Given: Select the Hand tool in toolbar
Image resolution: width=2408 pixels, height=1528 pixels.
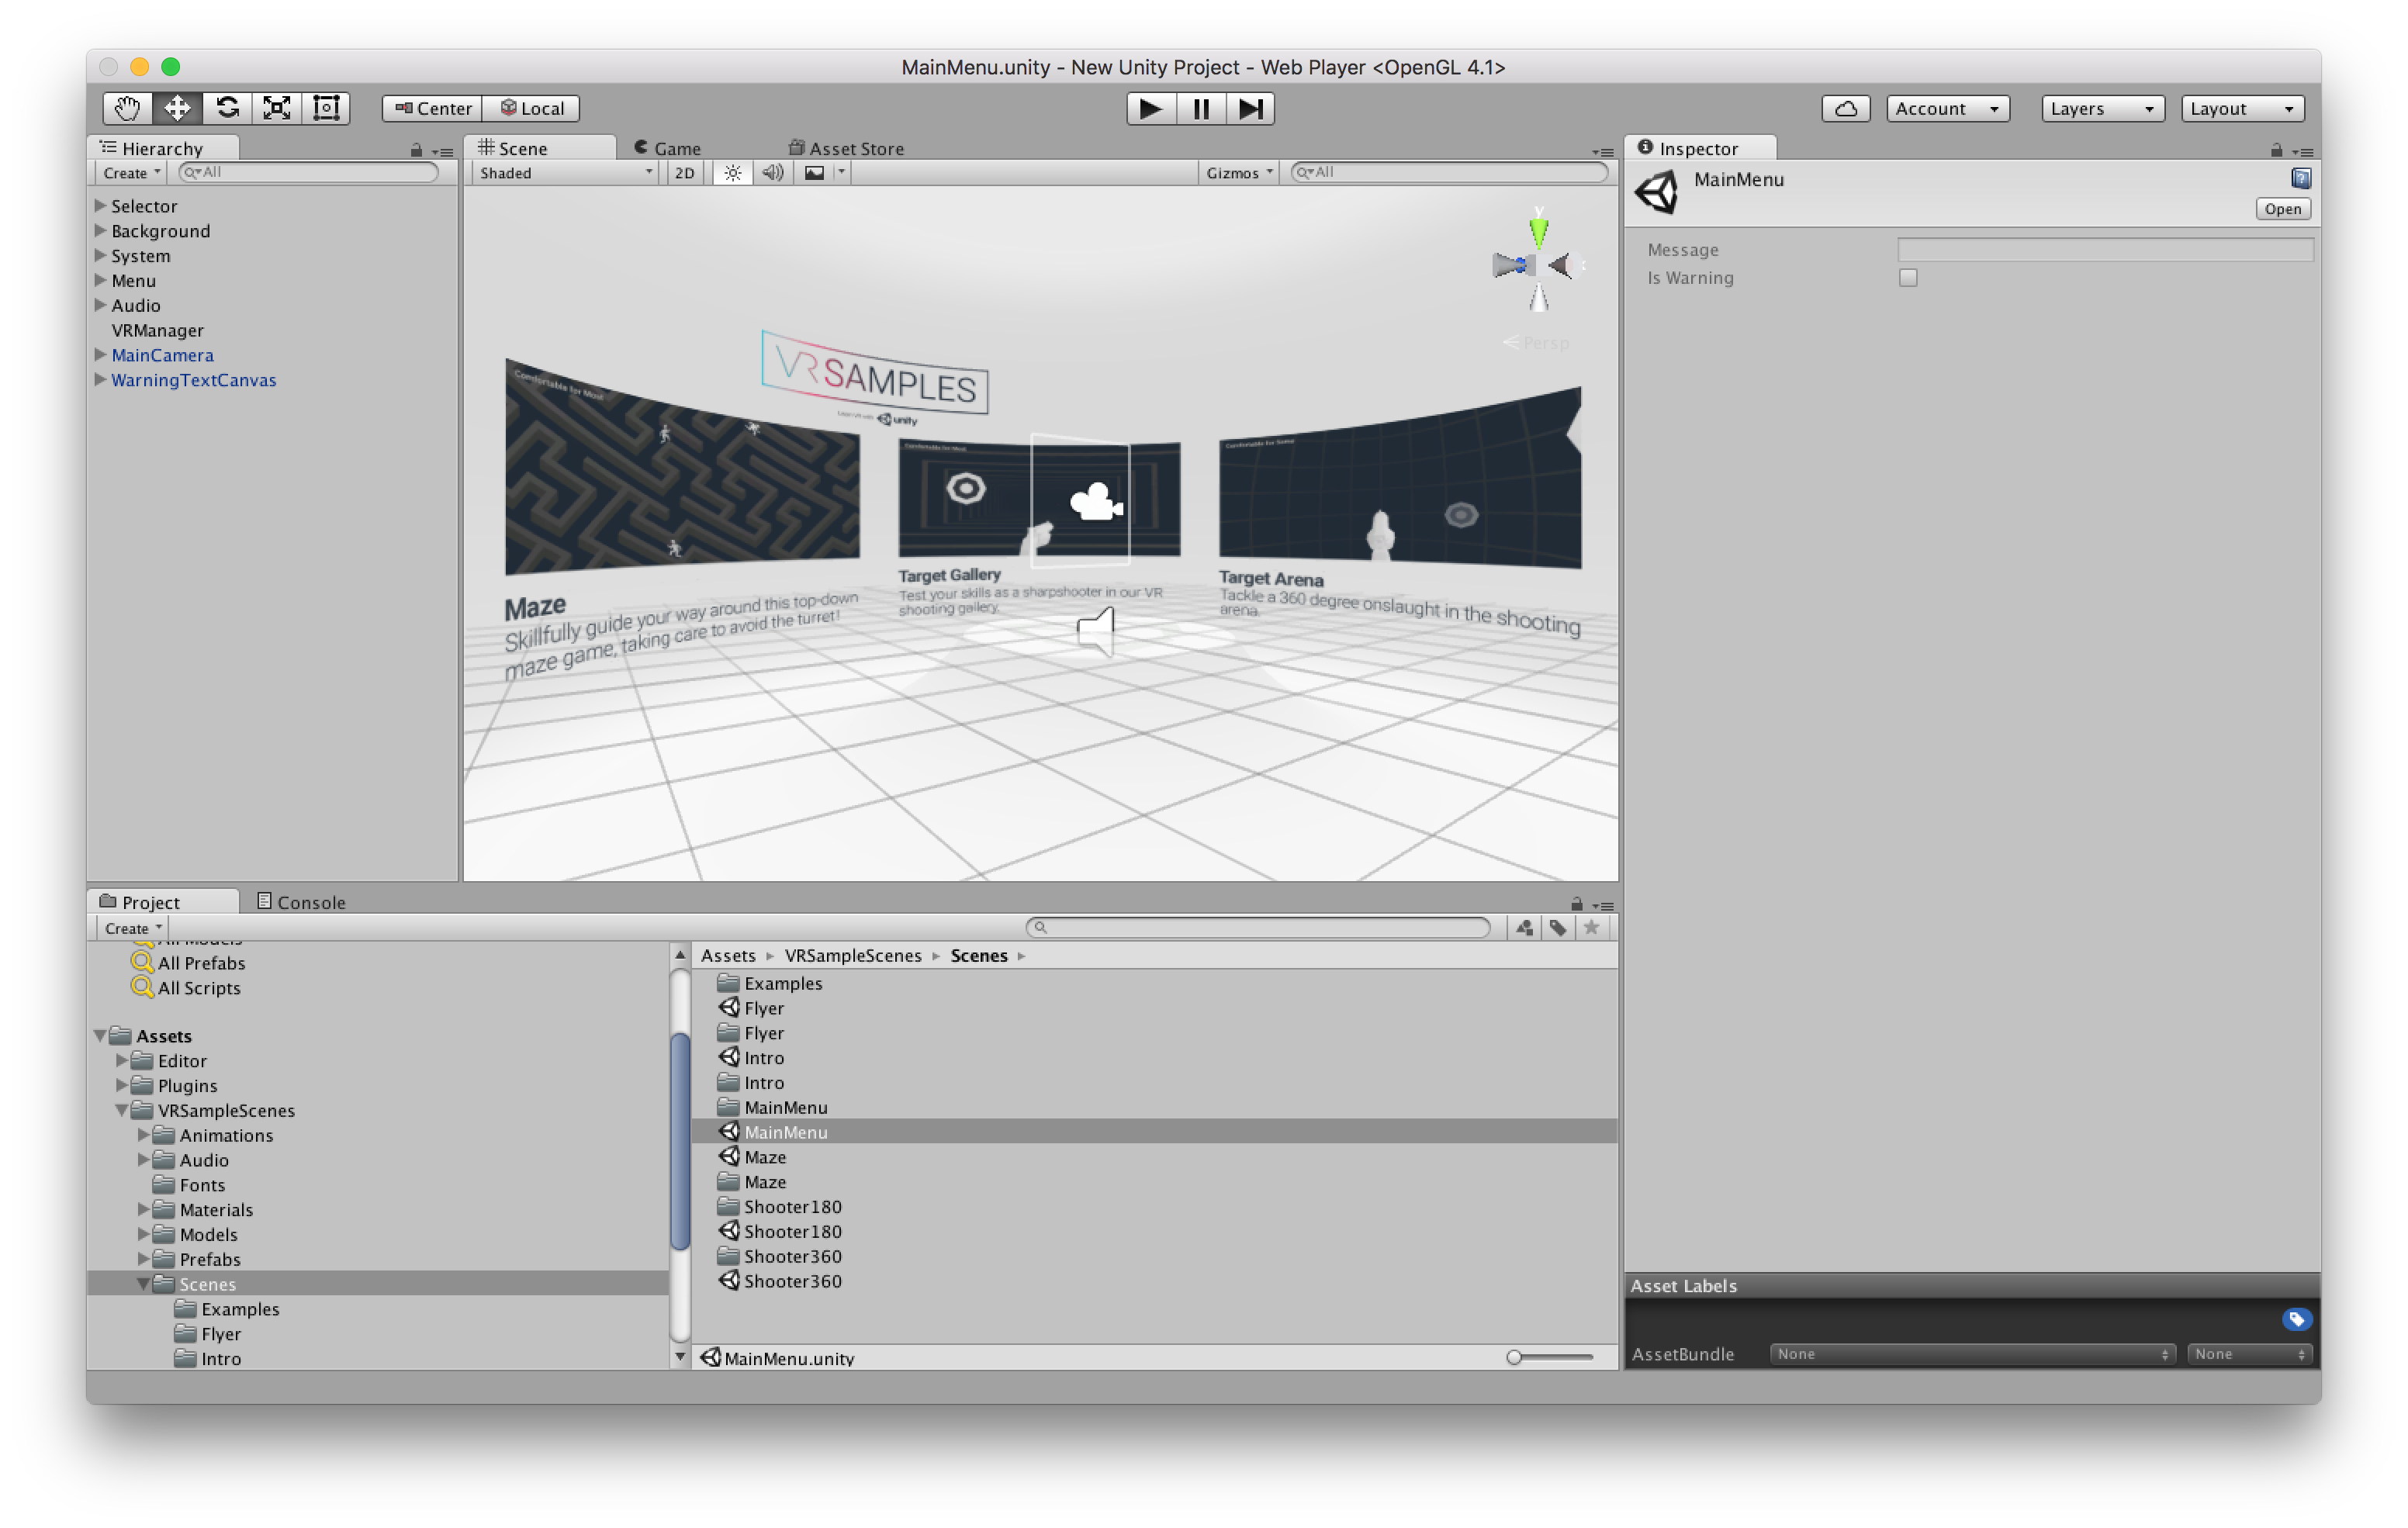Looking at the screenshot, I should coord(127,108).
